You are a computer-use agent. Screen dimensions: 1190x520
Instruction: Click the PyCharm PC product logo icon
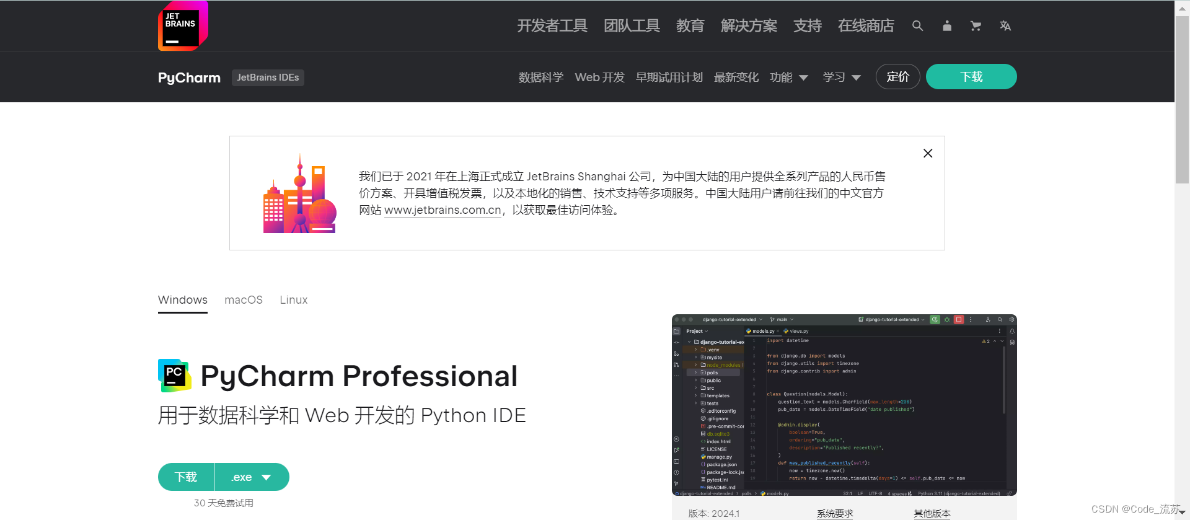[x=174, y=376]
